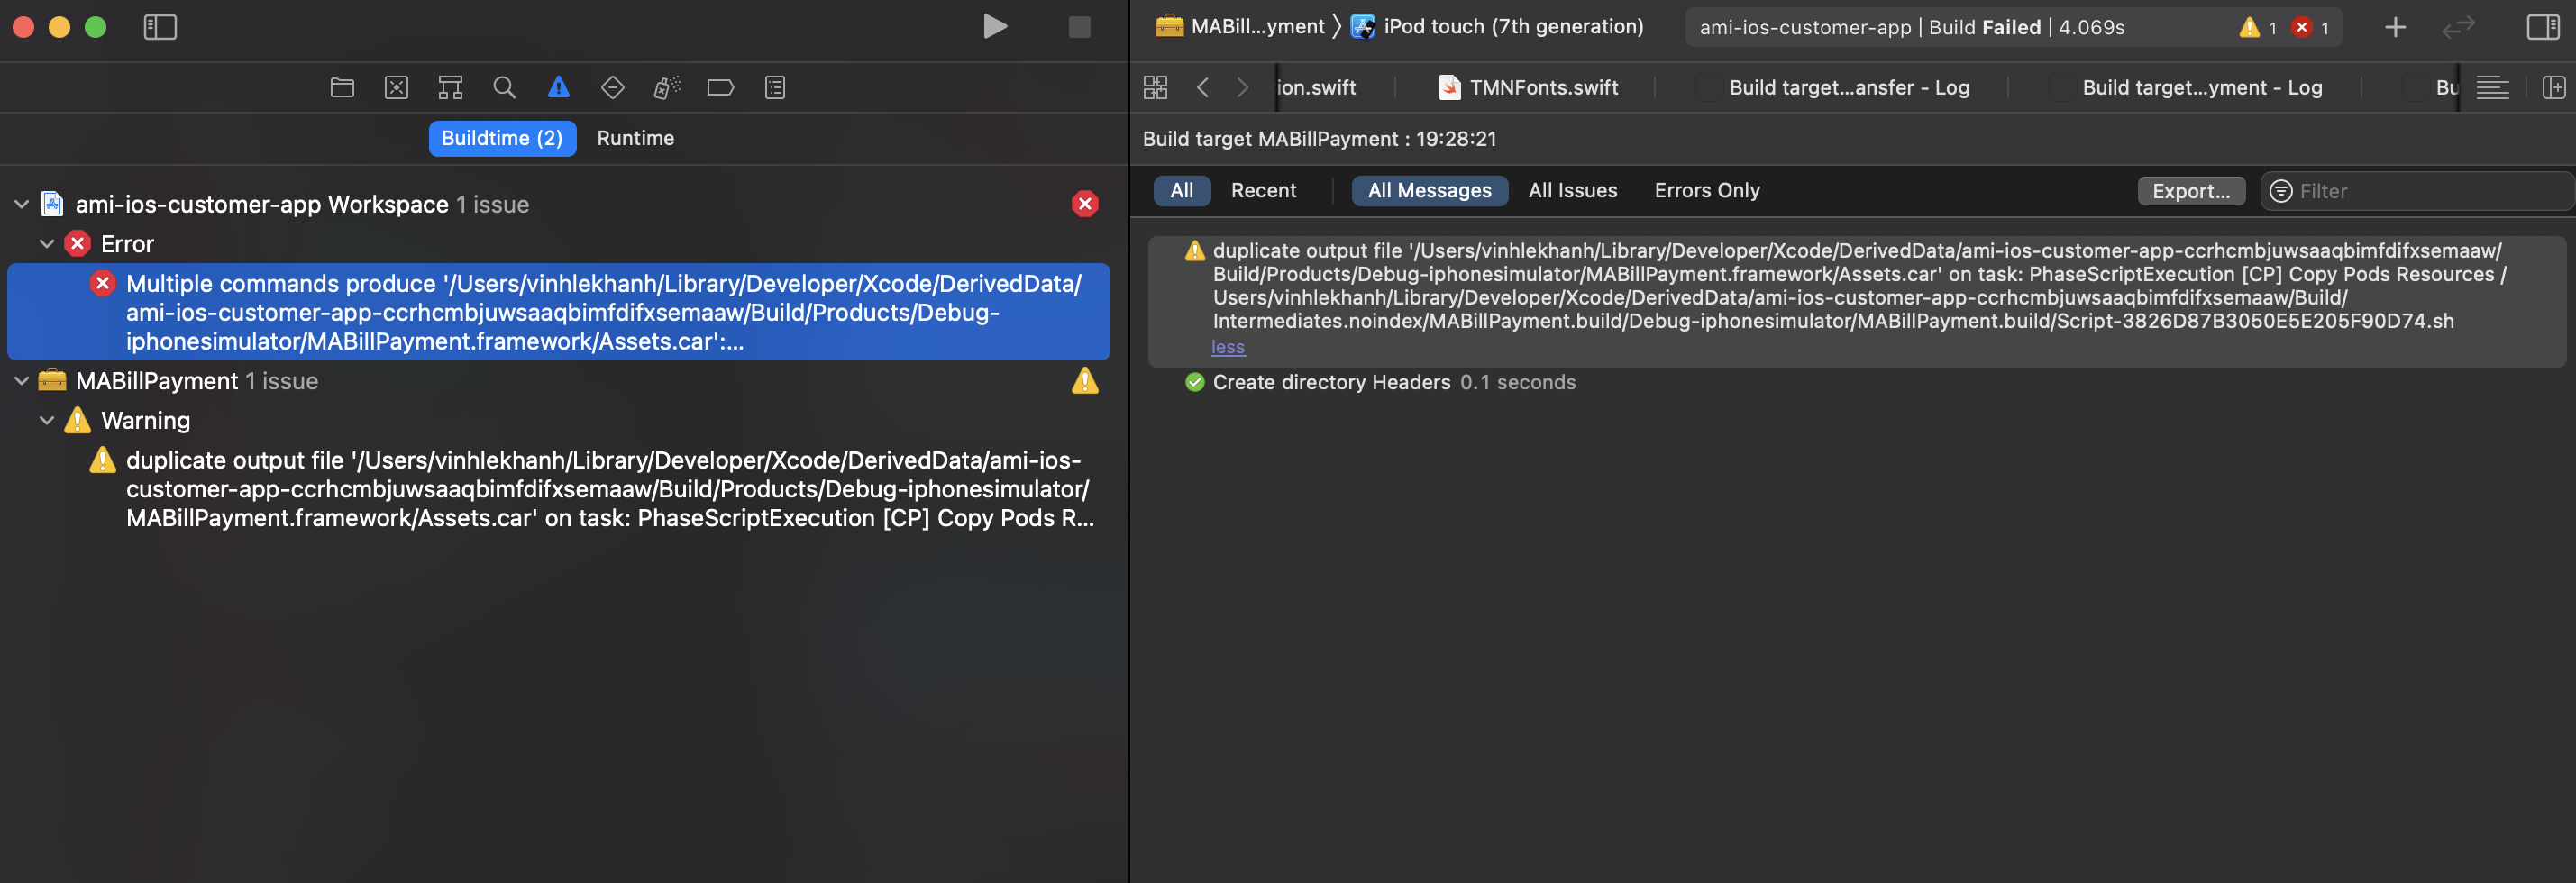This screenshot has width=2576, height=883.
Task: Open the Symbol navigator
Action: [x=450, y=87]
